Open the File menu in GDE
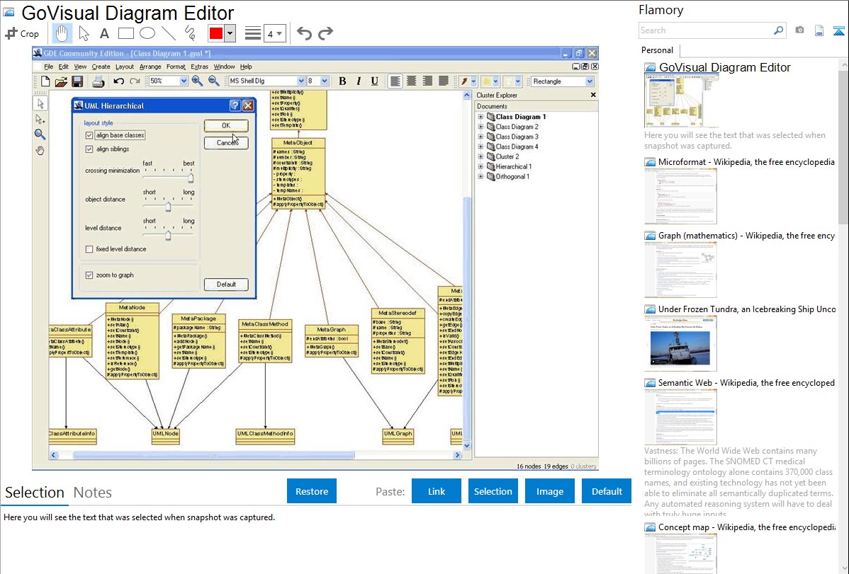 (48, 67)
